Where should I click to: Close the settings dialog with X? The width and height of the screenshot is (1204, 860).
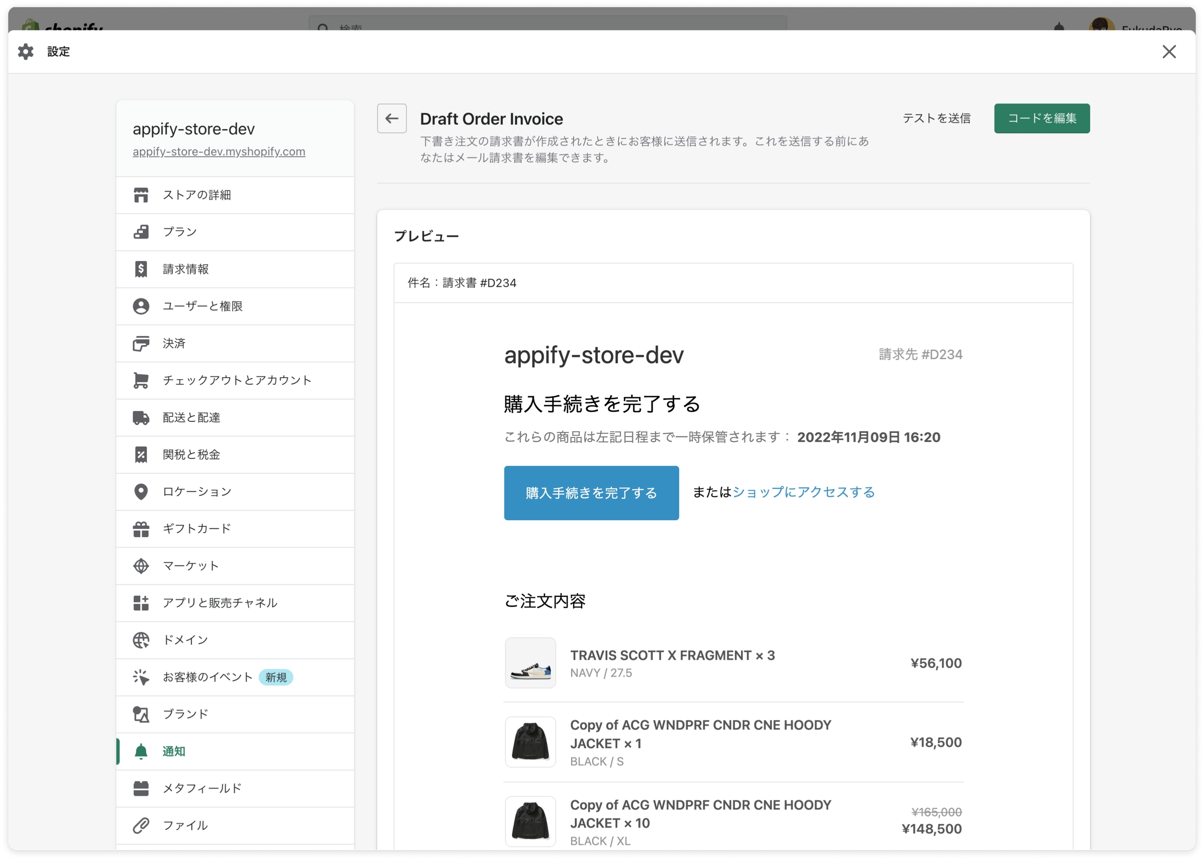tap(1168, 51)
